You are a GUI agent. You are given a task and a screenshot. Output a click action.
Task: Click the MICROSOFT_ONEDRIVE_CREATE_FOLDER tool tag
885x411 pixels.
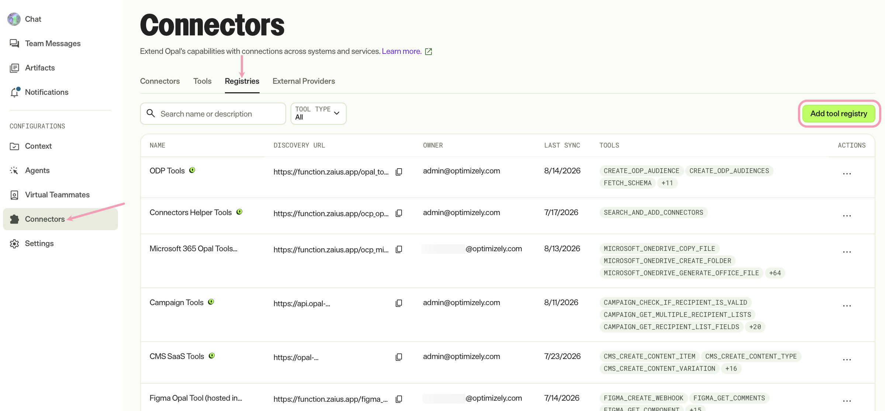pos(667,261)
